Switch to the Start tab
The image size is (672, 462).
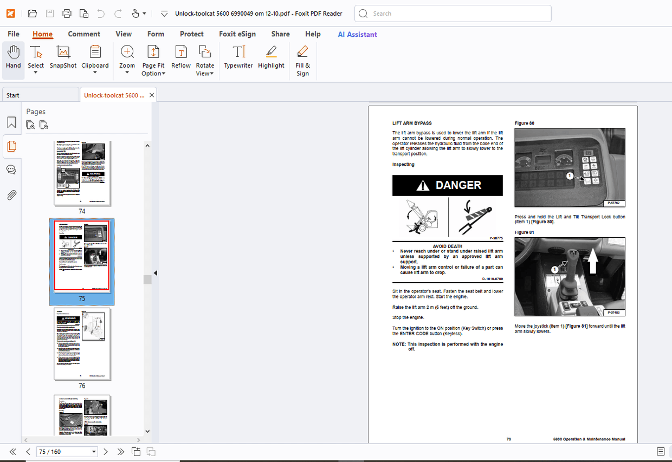(x=40, y=95)
